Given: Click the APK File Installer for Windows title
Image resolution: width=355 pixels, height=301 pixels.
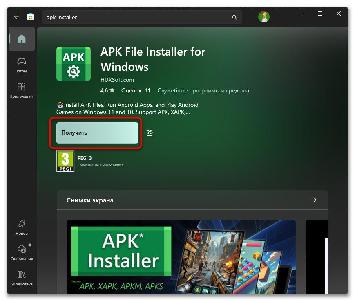Looking at the screenshot, I should [153, 59].
